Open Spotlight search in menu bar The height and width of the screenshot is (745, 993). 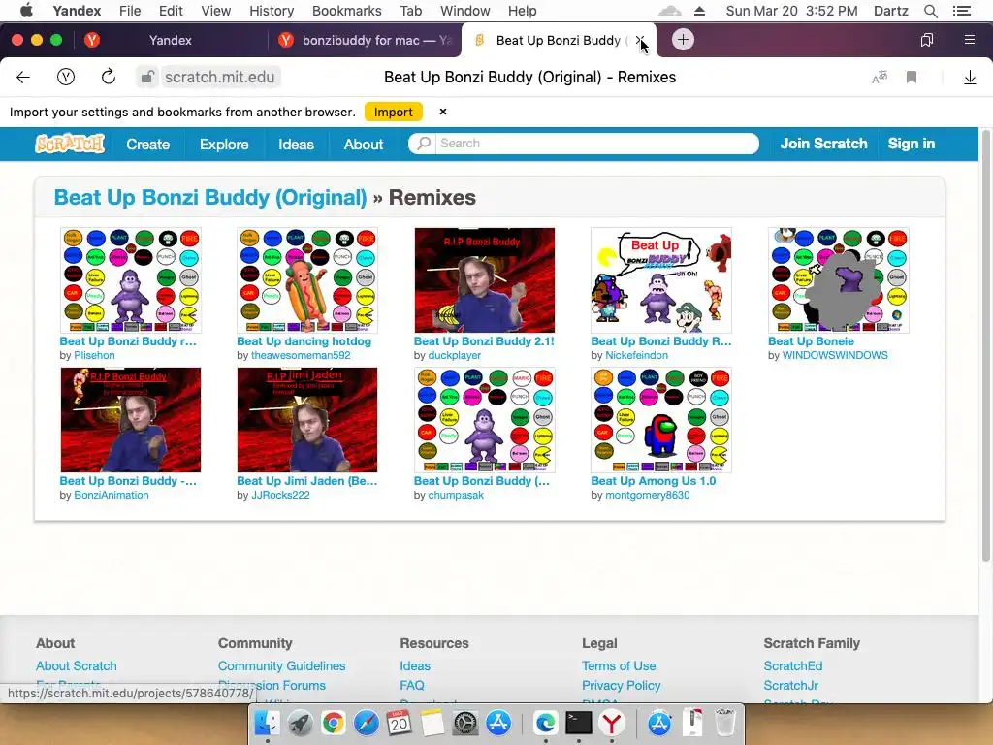930,11
